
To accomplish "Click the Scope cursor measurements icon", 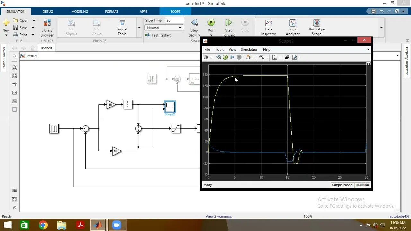I will (294, 57).
